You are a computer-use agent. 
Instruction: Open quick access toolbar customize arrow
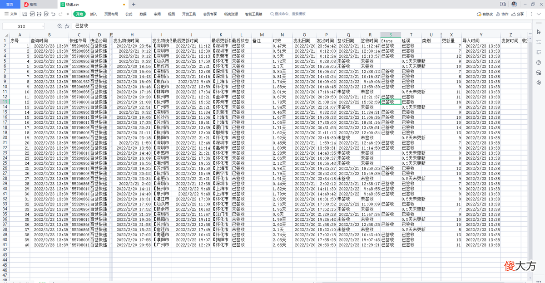[68, 14]
